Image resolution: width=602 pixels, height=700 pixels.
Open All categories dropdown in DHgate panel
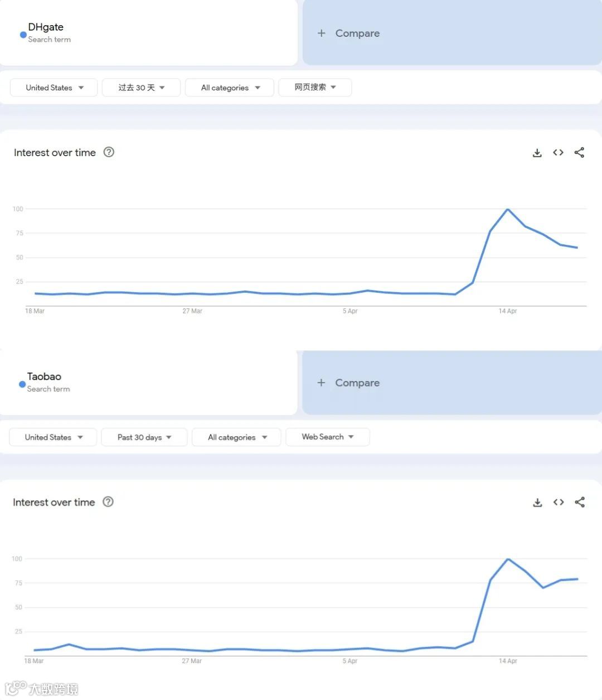pyautogui.click(x=230, y=88)
